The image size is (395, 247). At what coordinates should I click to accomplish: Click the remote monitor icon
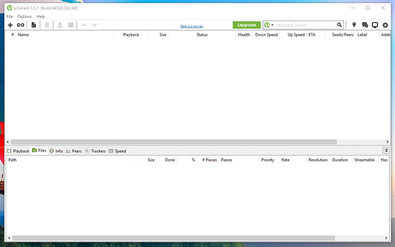click(x=375, y=25)
